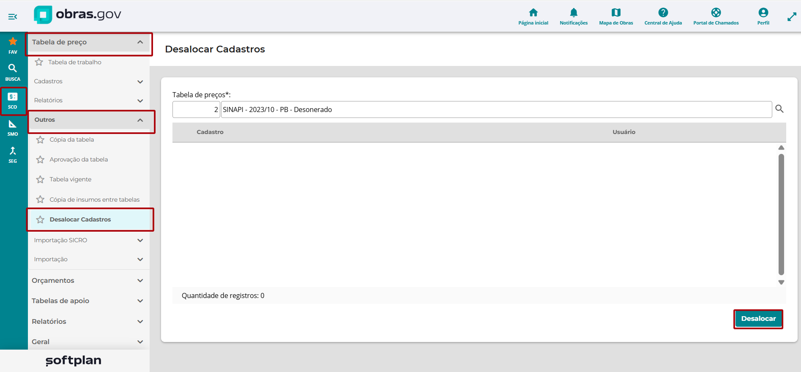Screen dimensions: 801x372
Task: Sort by the Cadastro column header
Action: 210,132
